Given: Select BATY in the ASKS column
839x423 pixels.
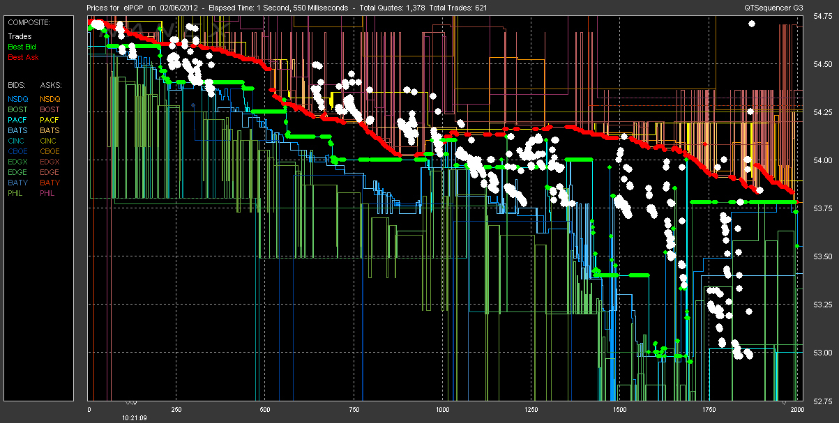Looking at the screenshot, I should pos(50,183).
